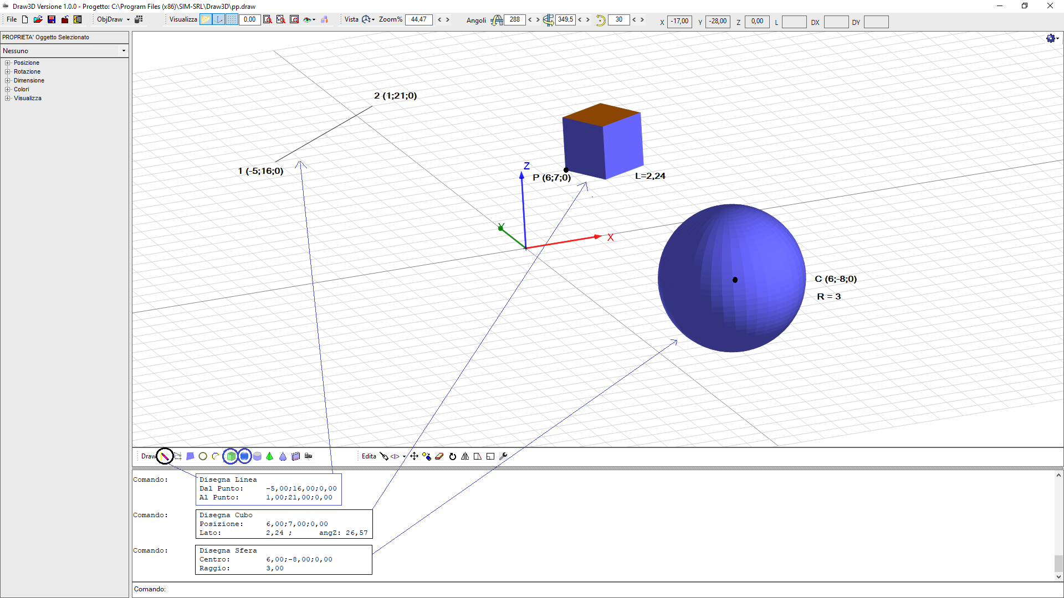Screen dimensions: 1064x598
Task: Click the Comando input line at bottom
Action: pyautogui.click(x=597, y=589)
